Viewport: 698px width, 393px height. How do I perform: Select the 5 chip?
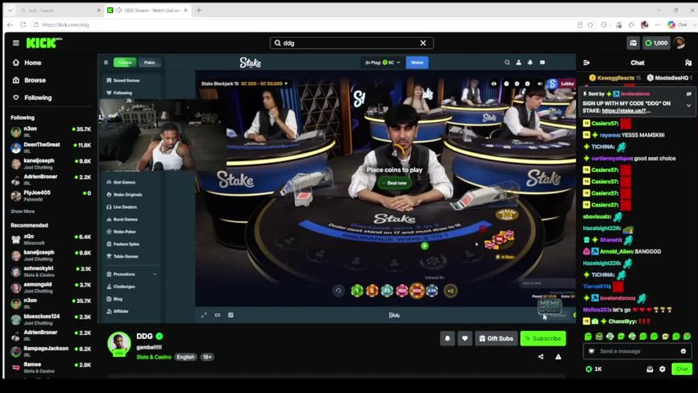[x=372, y=291]
